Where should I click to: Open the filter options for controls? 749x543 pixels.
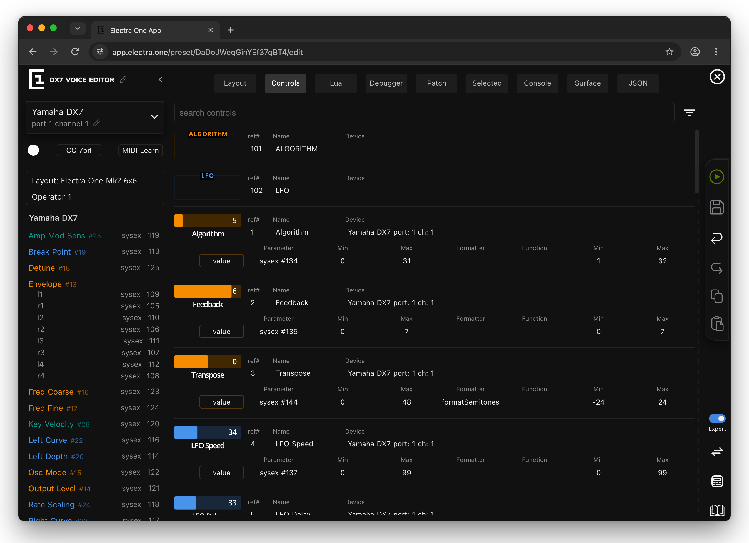tap(689, 113)
